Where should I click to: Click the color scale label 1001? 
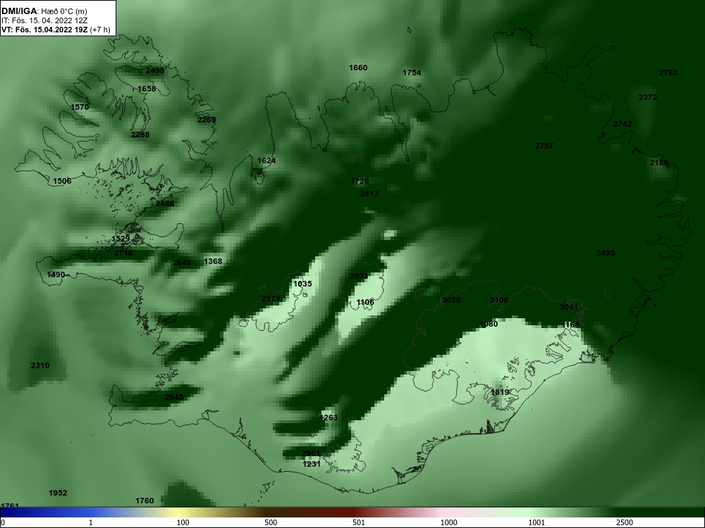coord(537,522)
